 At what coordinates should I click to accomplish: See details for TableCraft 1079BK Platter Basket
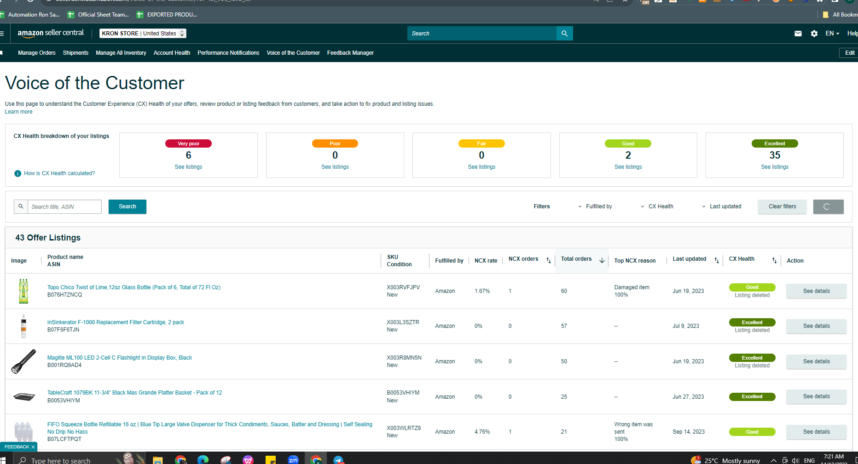817,396
